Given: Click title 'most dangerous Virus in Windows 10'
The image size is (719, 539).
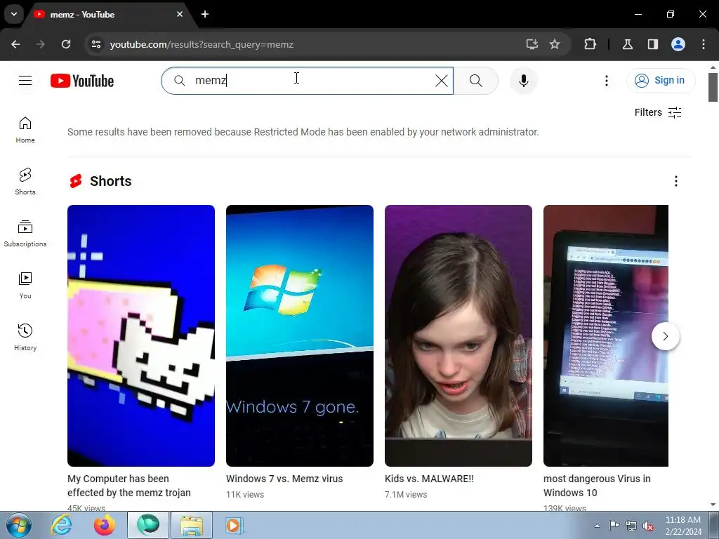Looking at the screenshot, I should pos(597,486).
